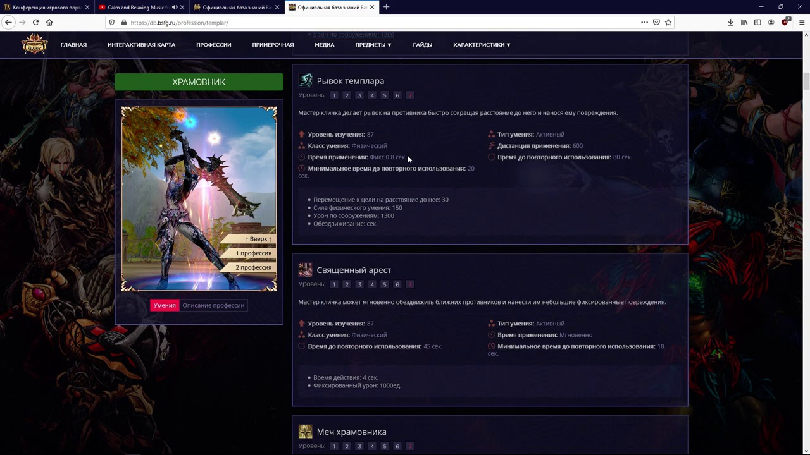810x455 pixels.
Task: Select level 4 for Священный арест
Action: pyautogui.click(x=371, y=284)
